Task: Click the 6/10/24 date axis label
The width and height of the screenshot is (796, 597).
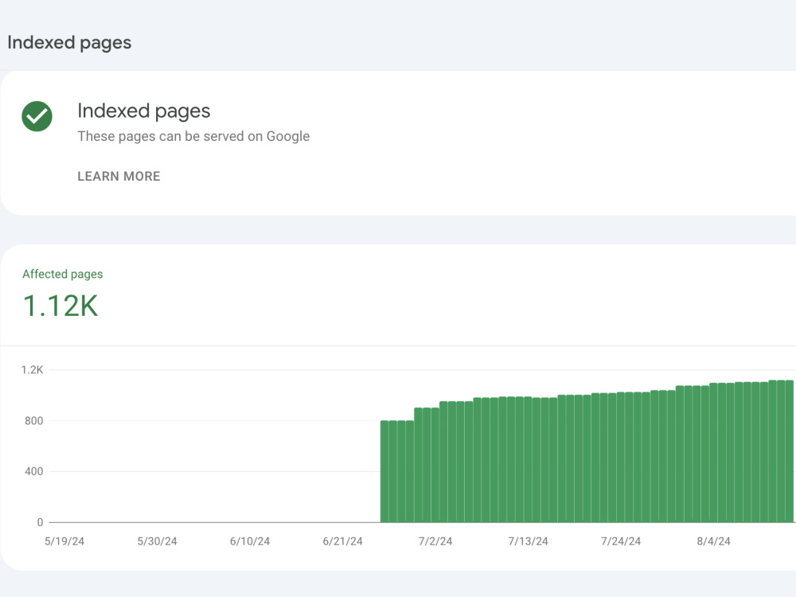Action: [x=250, y=541]
